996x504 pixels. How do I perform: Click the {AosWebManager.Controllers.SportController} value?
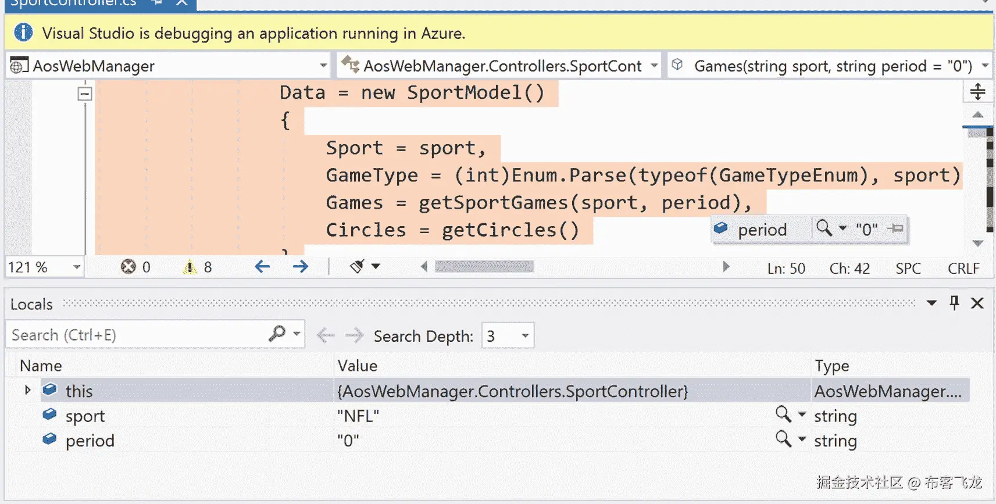pos(512,391)
